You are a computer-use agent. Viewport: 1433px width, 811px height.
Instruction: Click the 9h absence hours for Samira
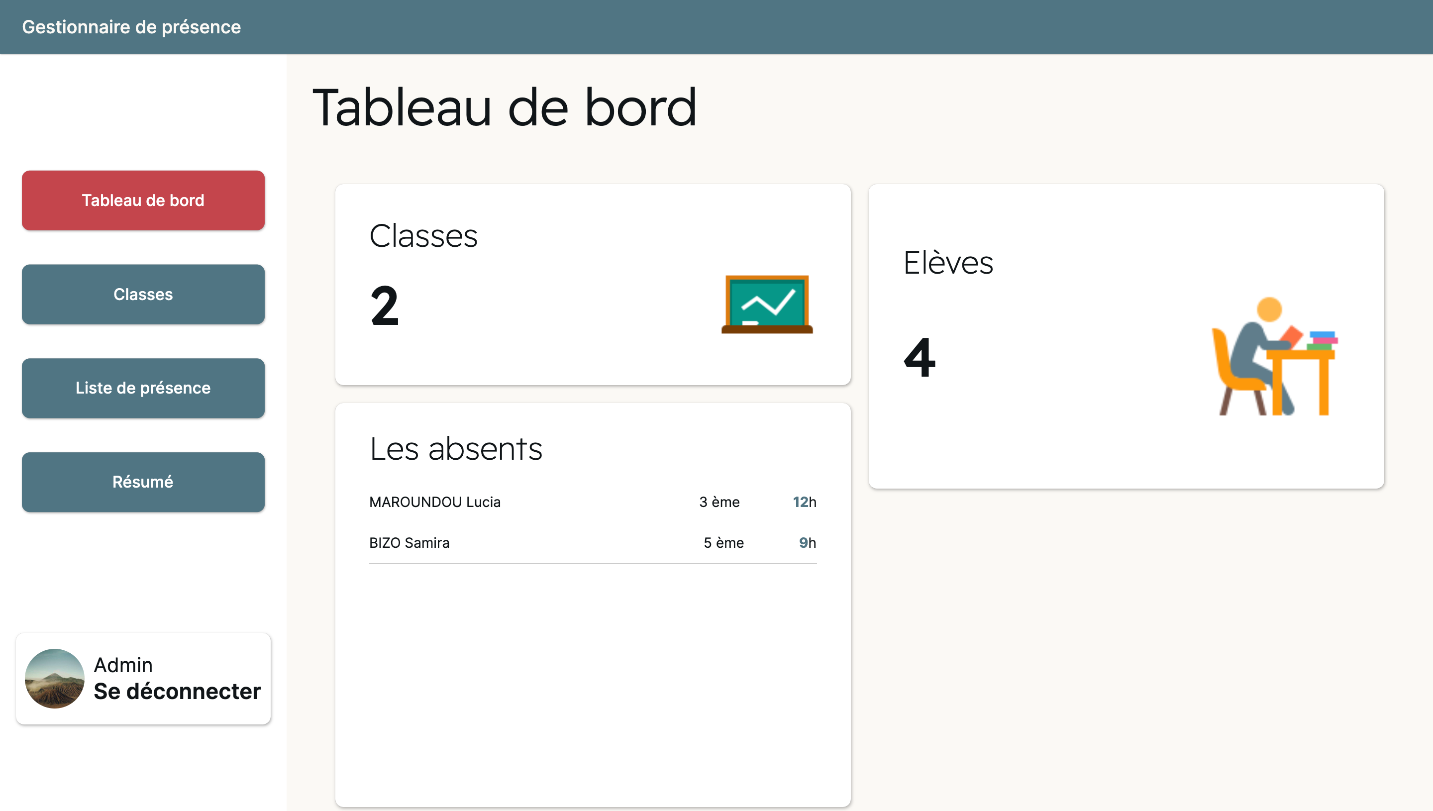[808, 542]
